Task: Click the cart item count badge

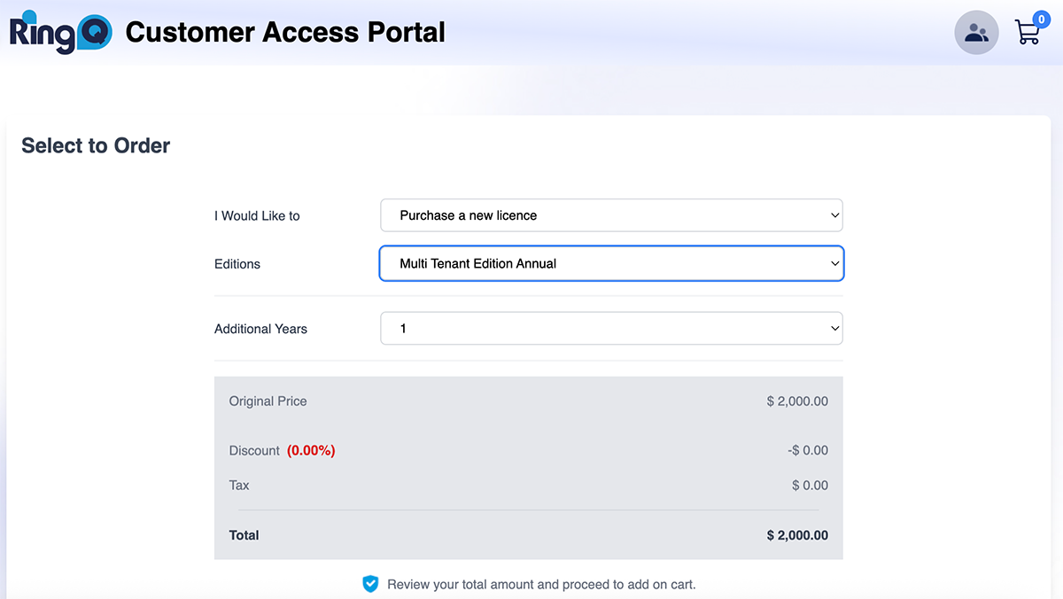Action: click(1041, 19)
